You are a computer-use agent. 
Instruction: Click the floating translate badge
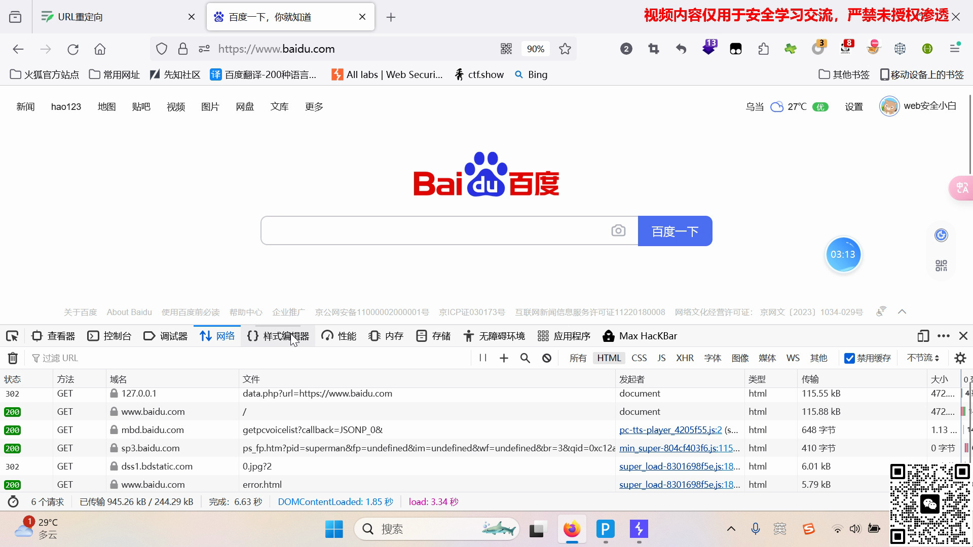coord(961,188)
